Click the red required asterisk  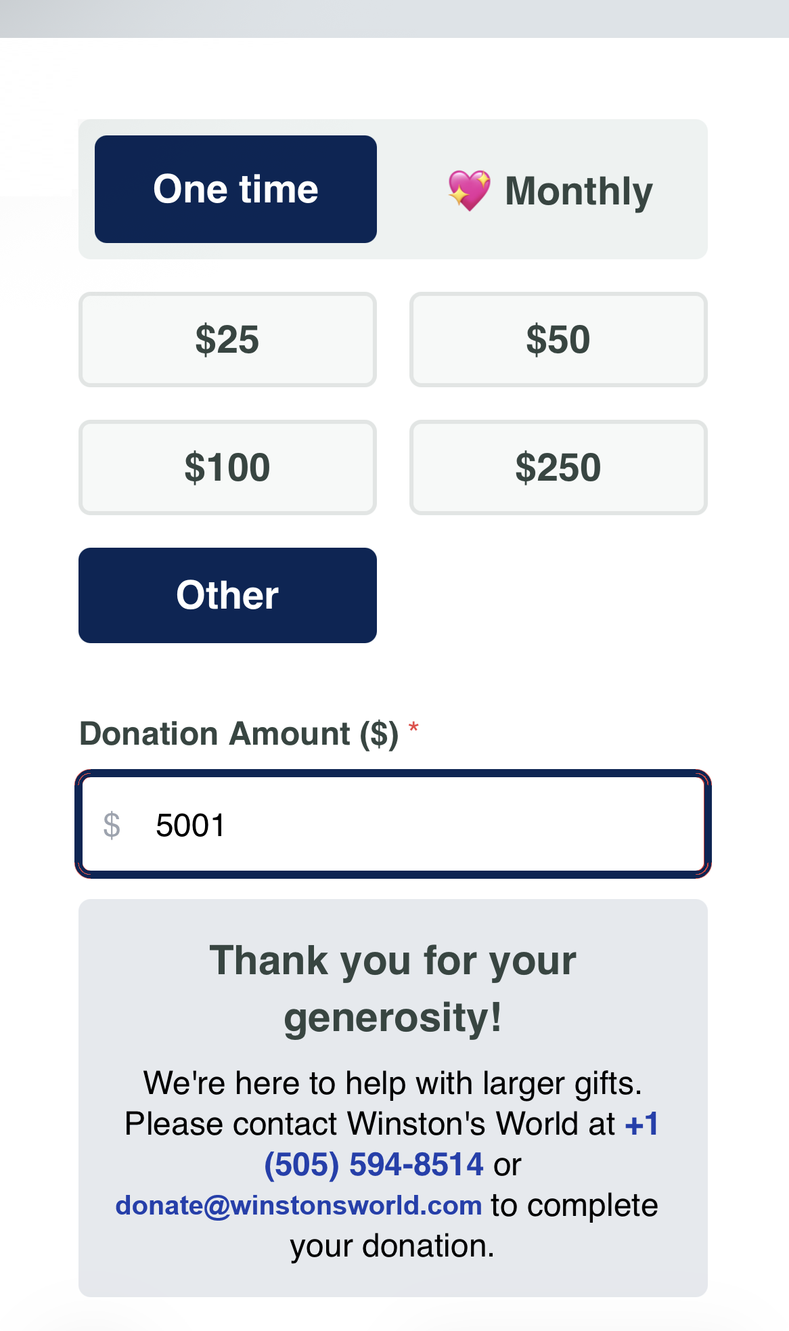413,729
